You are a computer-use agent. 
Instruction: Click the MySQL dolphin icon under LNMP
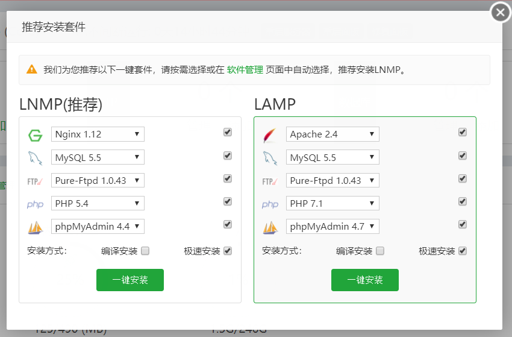(x=35, y=159)
